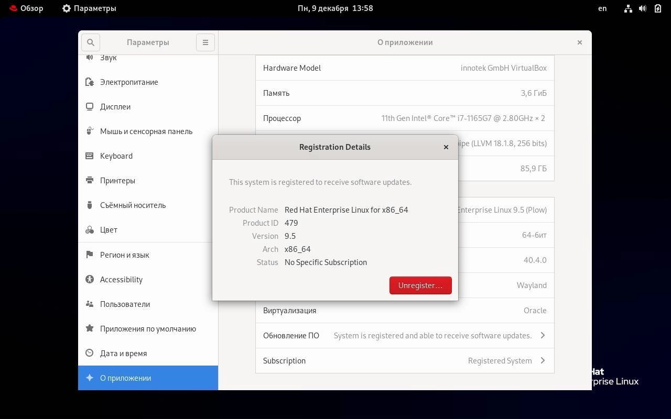The width and height of the screenshot is (671, 419).
Task: Click the gear icon next to Параметры
Action: click(x=66, y=8)
